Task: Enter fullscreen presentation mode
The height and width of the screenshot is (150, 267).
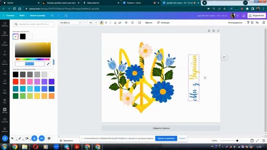Action: [x=257, y=141]
